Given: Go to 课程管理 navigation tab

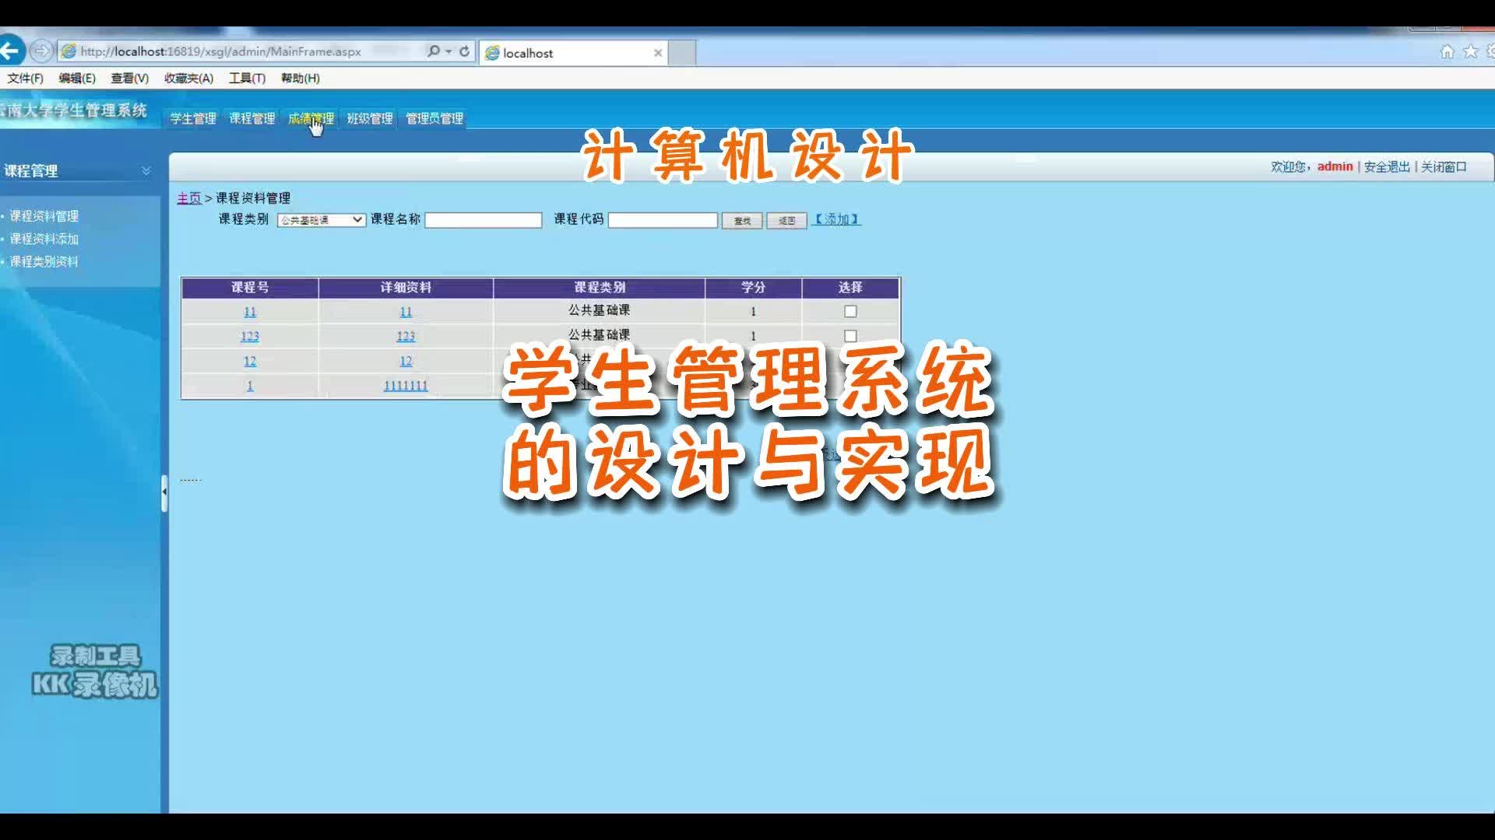Looking at the screenshot, I should point(252,118).
